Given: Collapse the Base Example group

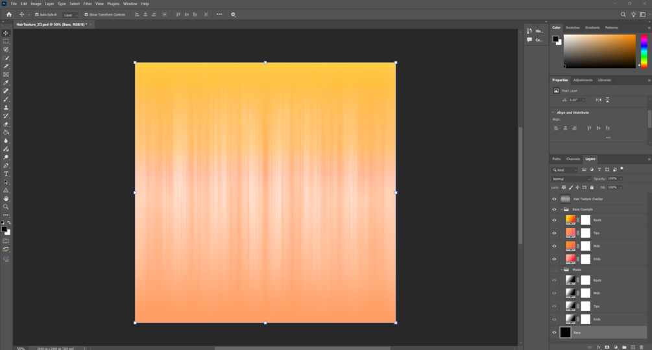Looking at the screenshot, I should [x=561, y=209].
